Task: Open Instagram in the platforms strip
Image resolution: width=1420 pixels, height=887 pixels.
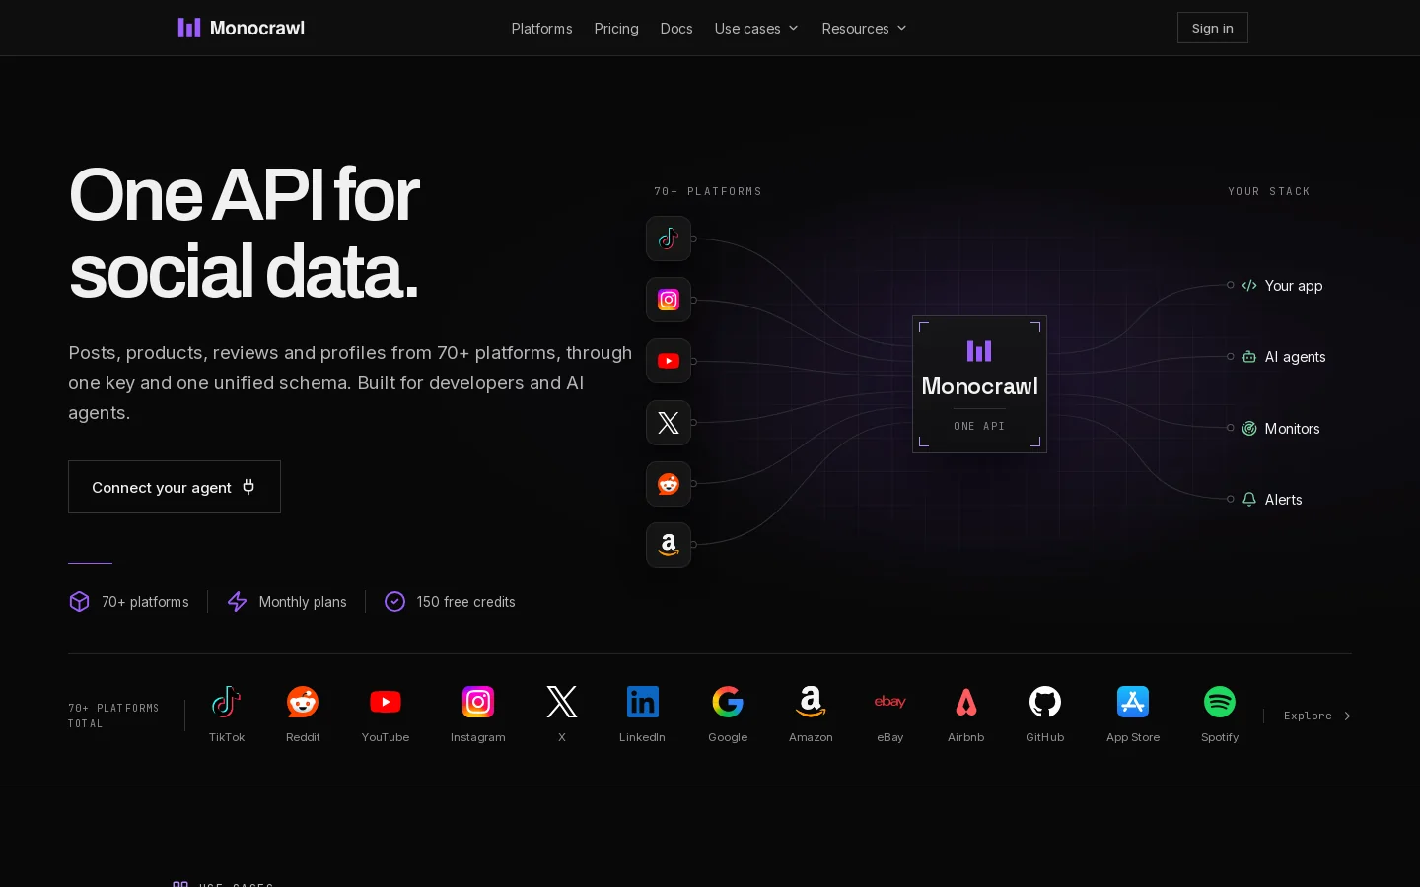Action: (x=478, y=715)
